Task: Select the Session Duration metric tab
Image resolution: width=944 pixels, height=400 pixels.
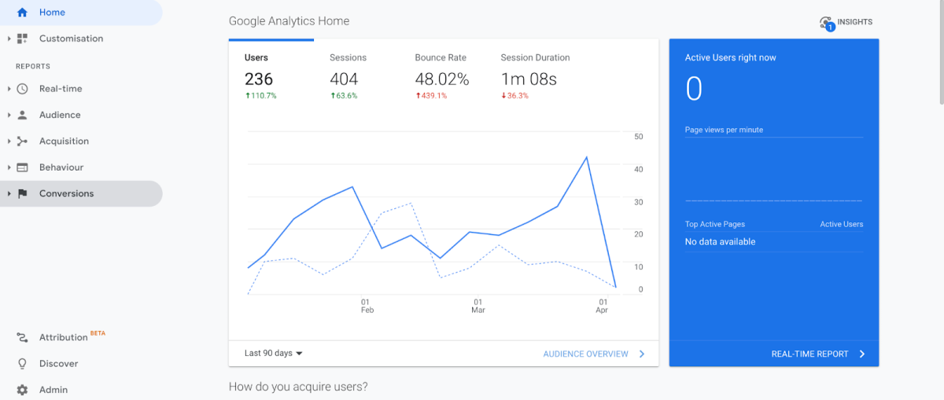Action: tap(535, 58)
